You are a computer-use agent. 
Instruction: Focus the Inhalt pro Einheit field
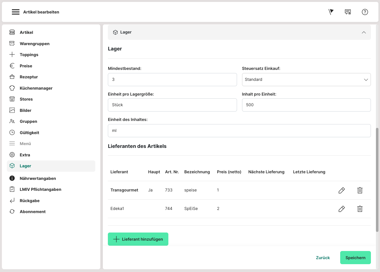click(306, 105)
